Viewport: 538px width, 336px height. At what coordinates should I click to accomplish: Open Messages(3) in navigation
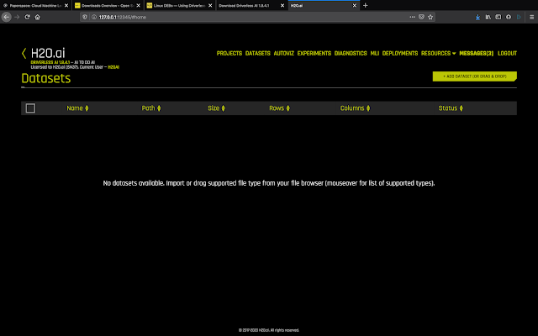pos(477,54)
